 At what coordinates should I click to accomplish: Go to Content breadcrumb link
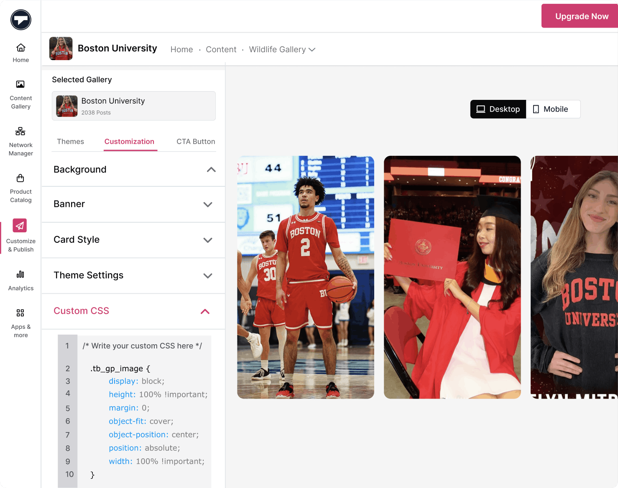click(x=221, y=49)
